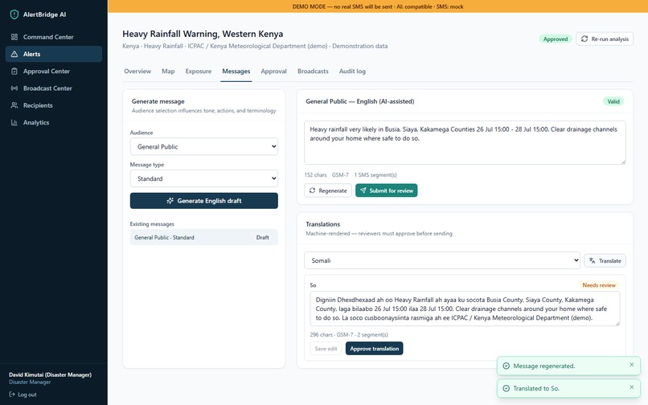Dismiss the Message regenerated notification
The height and width of the screenshot is (405, 648).
click(631, 365)
